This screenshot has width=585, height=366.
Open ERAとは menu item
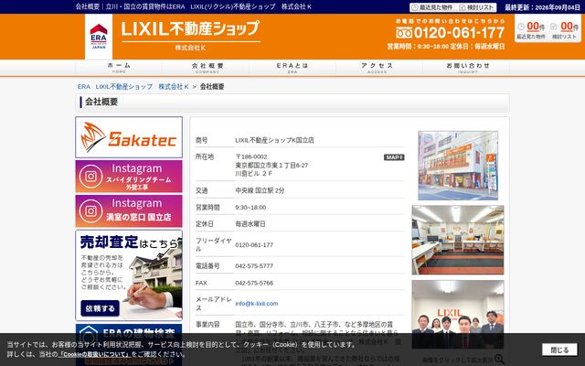click(x=292, y=68)
